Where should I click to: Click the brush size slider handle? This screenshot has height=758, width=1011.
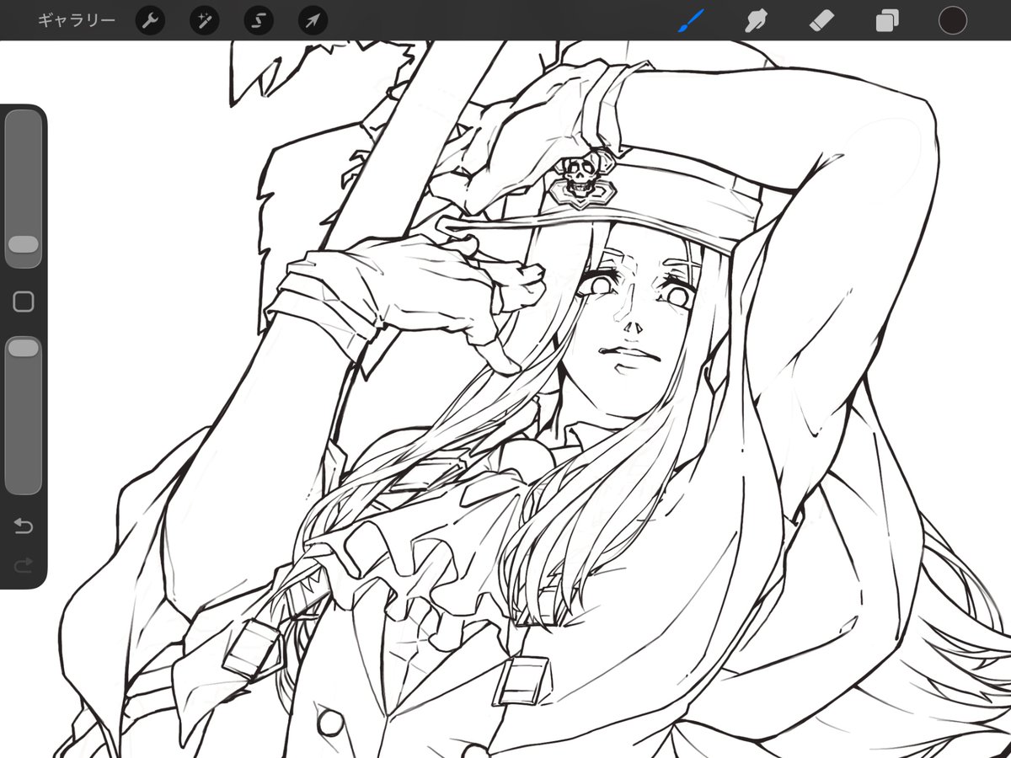click(x=24, y=245)
